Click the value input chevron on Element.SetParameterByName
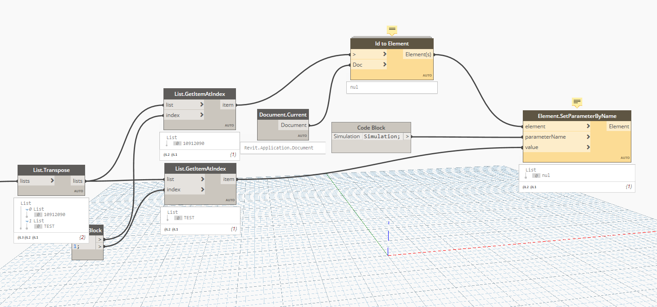657x307 pixels. 588,147
